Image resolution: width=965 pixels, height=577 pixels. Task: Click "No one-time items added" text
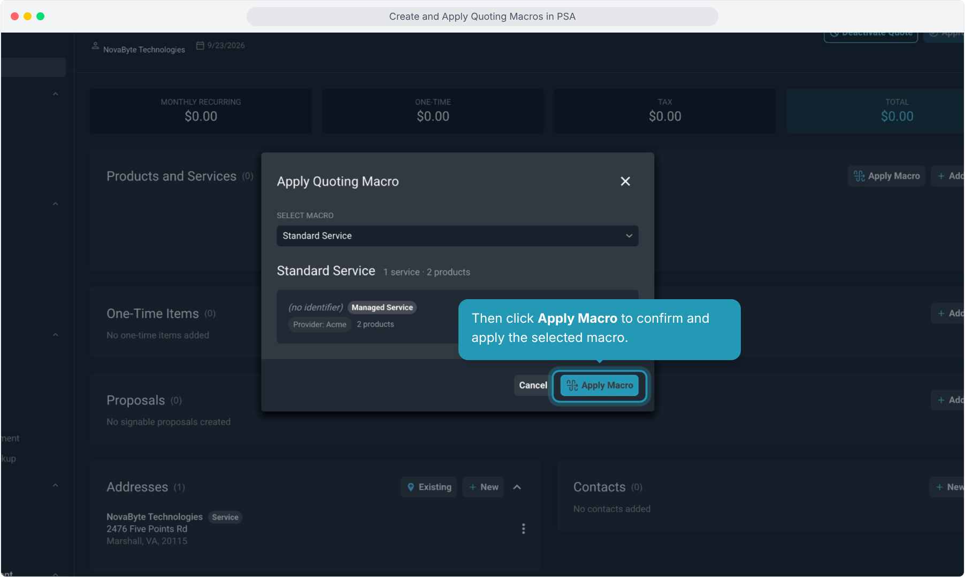[158, 336]
